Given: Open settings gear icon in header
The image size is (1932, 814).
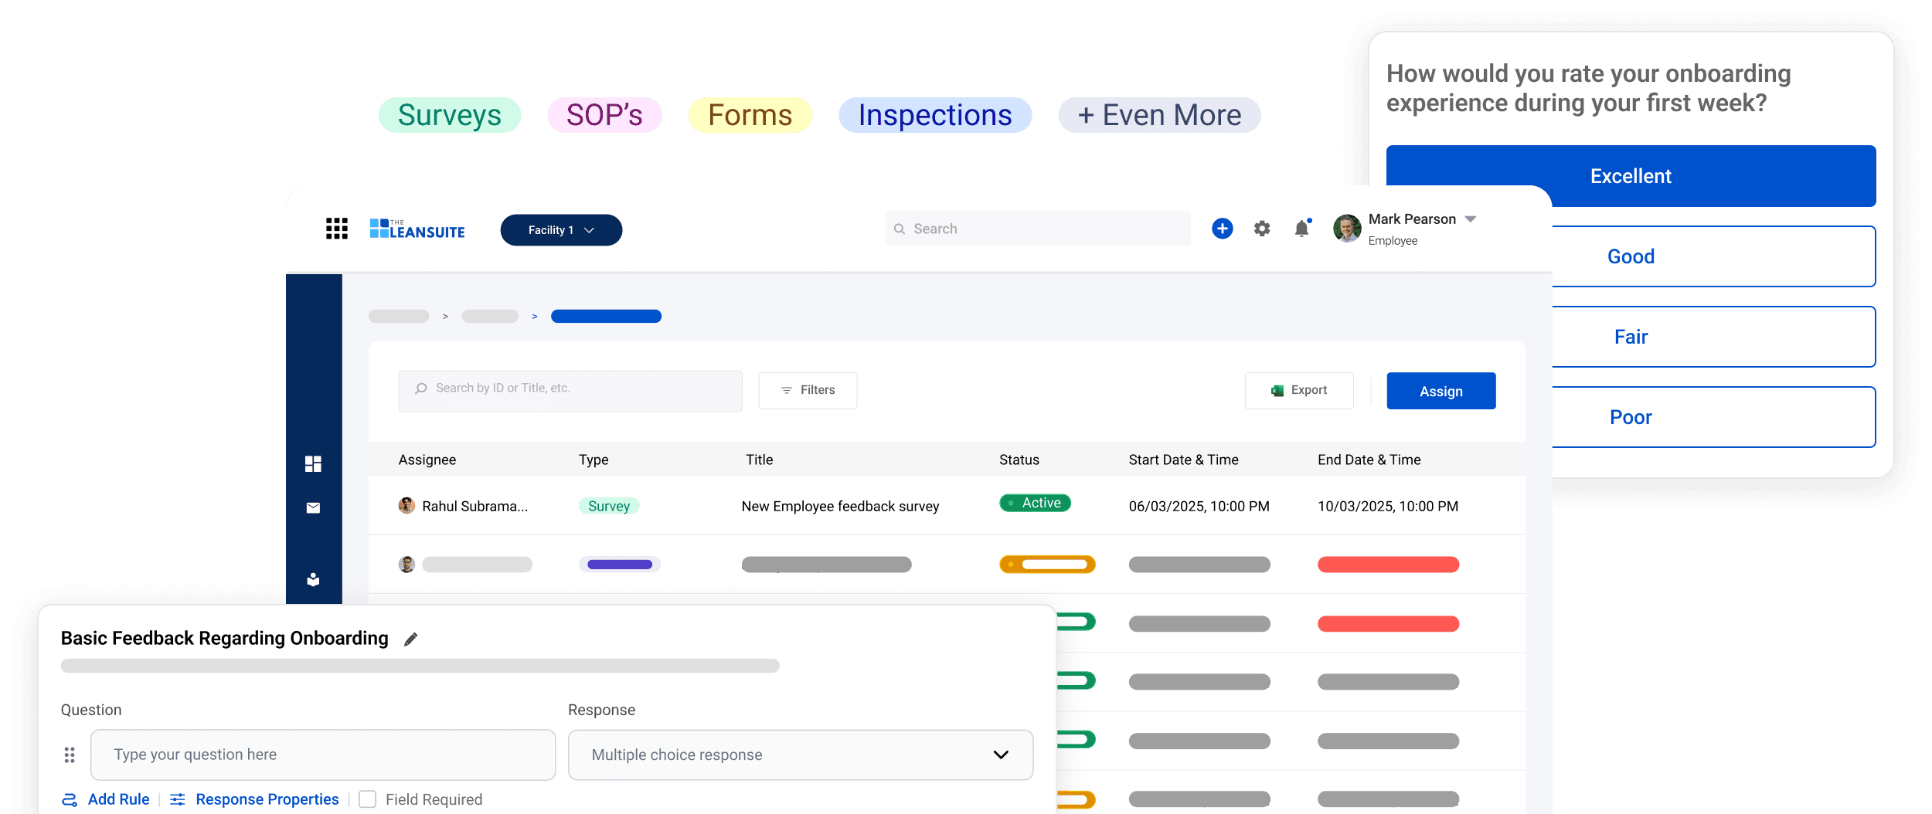Looking at the screenshot, I should pyautogui.click(x=1262, y=229).
